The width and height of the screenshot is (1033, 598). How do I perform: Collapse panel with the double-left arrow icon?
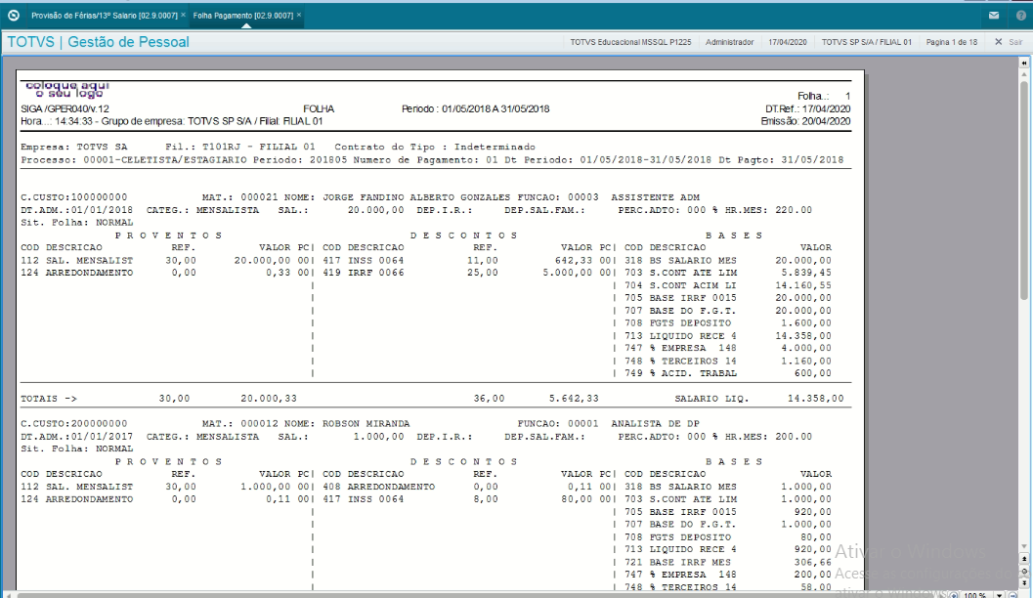click(1024, 63)
